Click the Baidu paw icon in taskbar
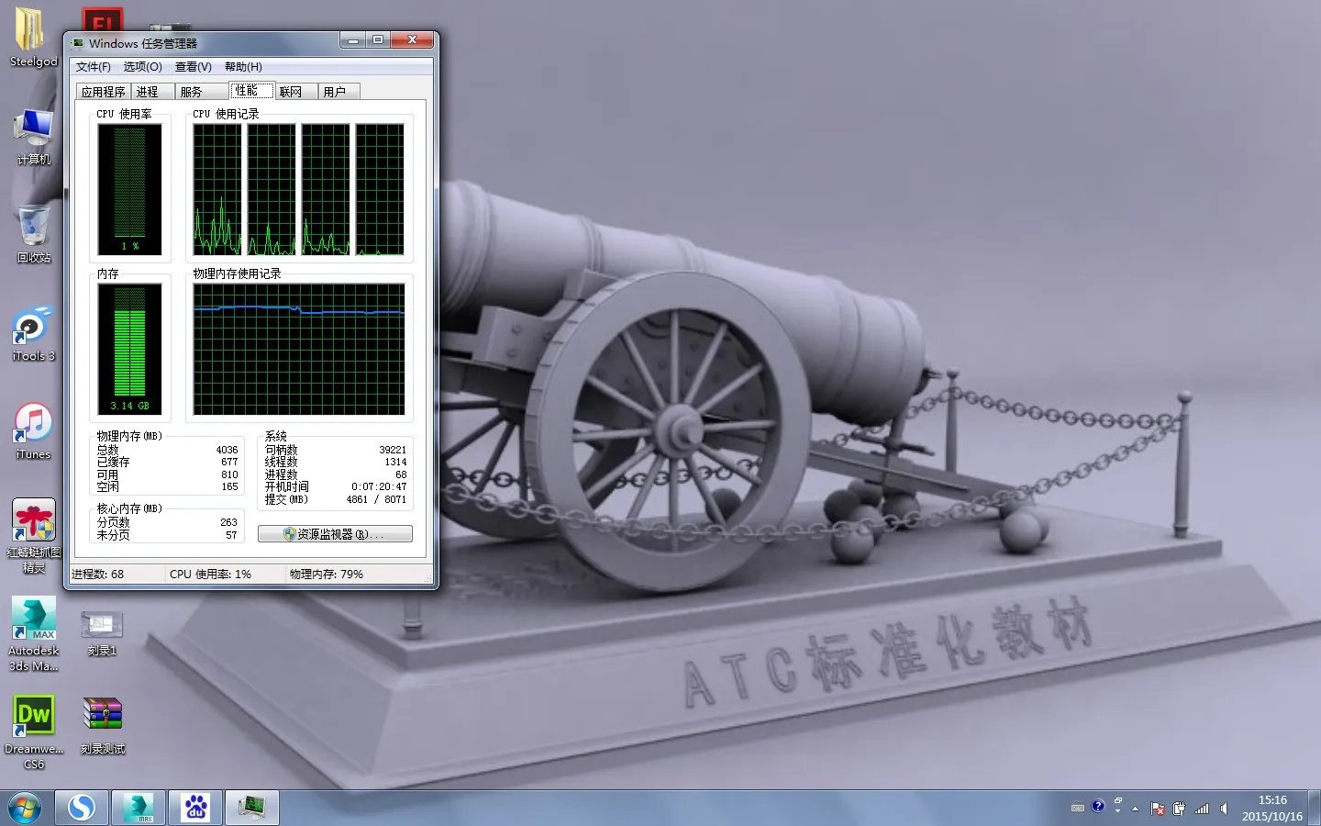Image resolution: width=1321 pixels, height=826 pixels. pyautogui.click(x=195, y=808)
